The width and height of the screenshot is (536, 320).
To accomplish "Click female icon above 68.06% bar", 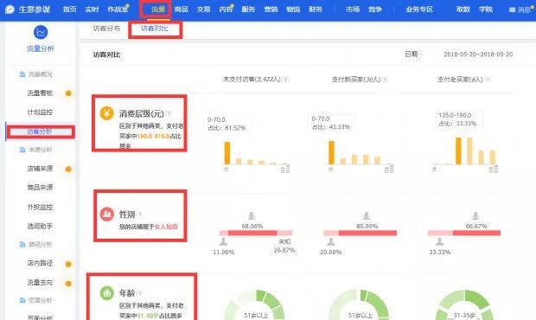I will (x=252, y=215).
